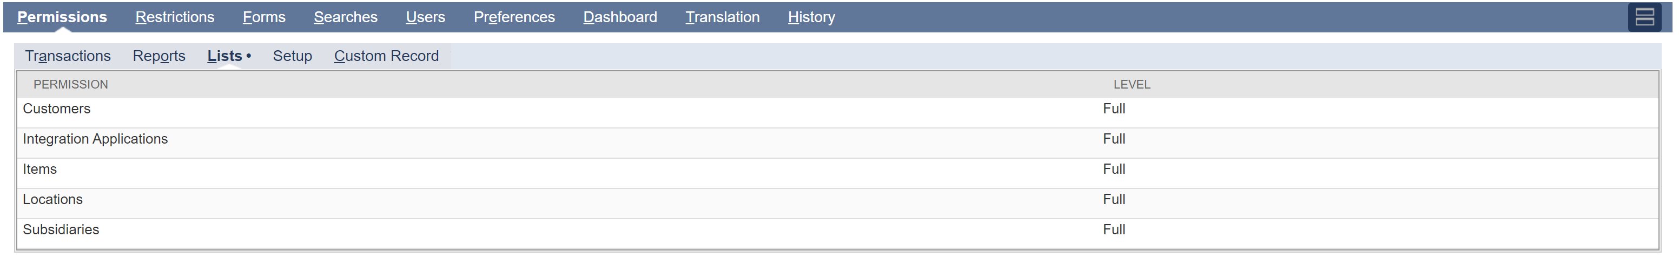Viewport: 1679px width, 271px height.
Task: View the History tab
Action: tap(811, 17)
